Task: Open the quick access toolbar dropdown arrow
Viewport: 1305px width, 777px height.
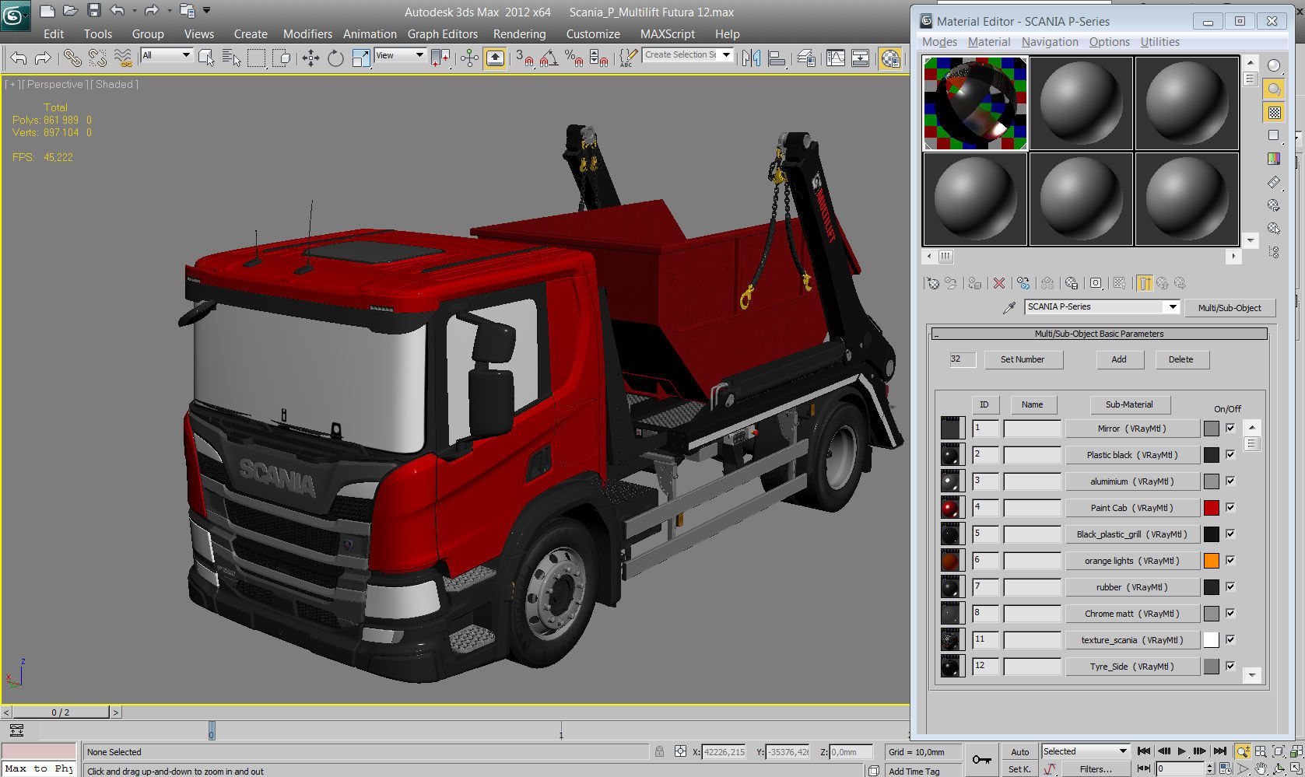Action: point(207,11)
